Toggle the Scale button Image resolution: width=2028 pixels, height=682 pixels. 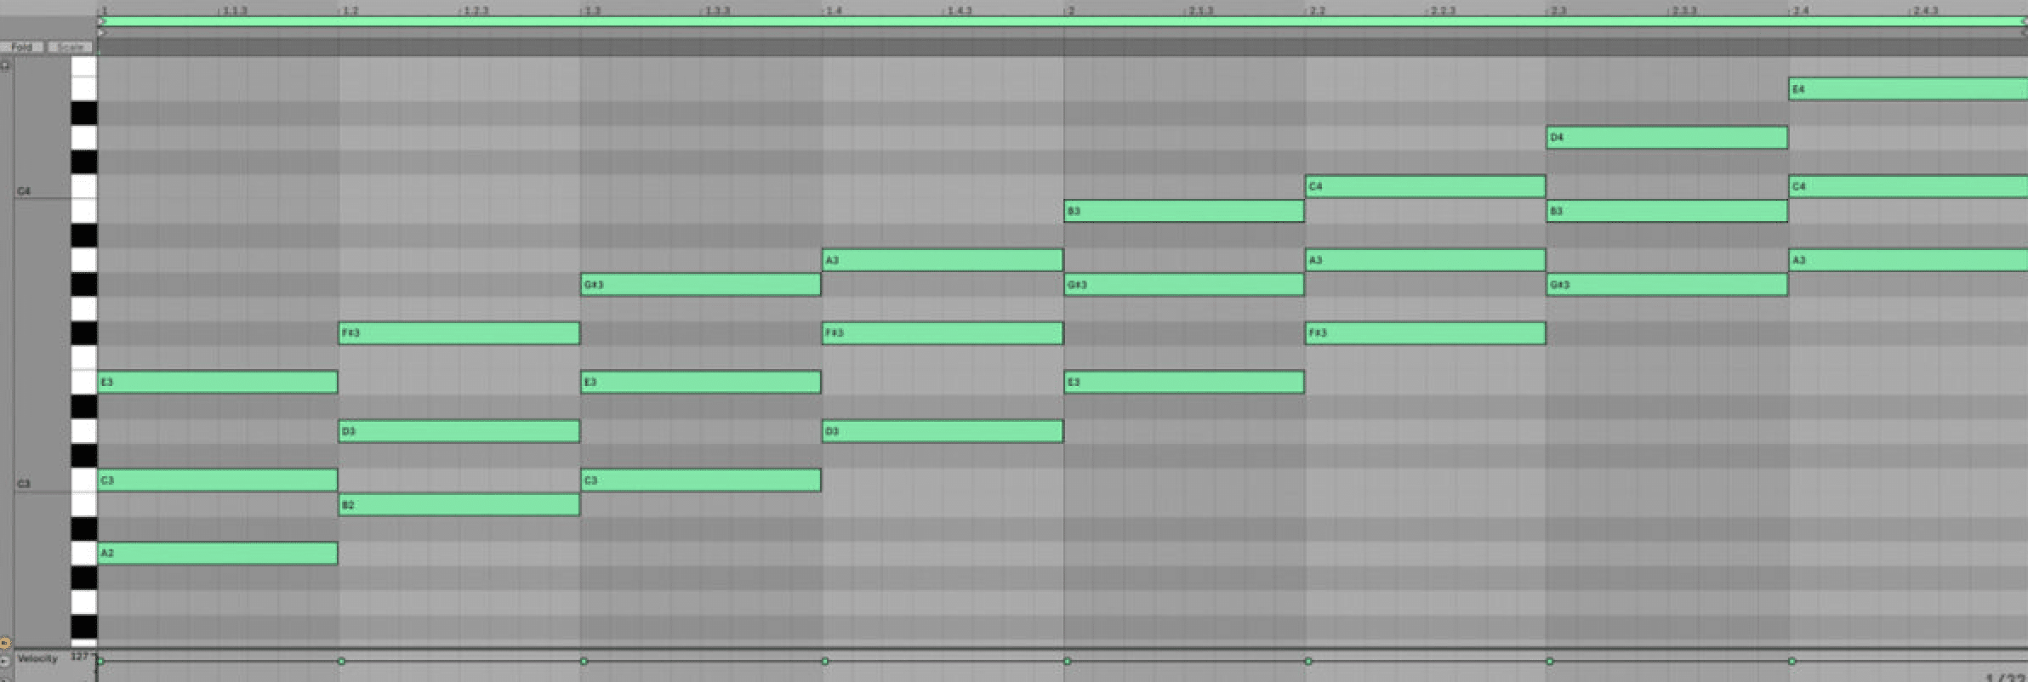[70, 47]
